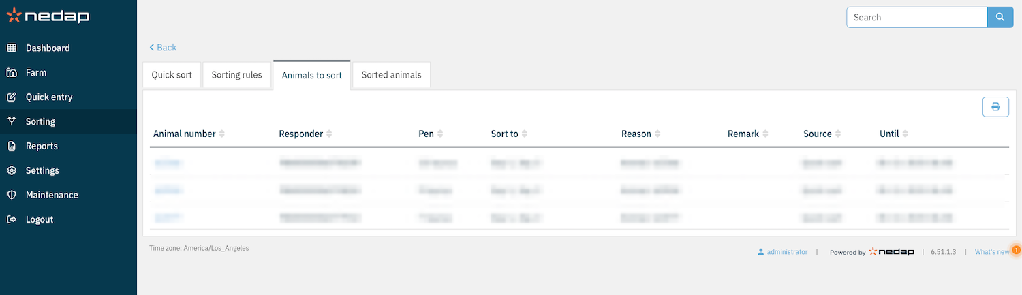Open the Sorting rules tab
This screenshot has width=1022, height=295.
[236, 75]
